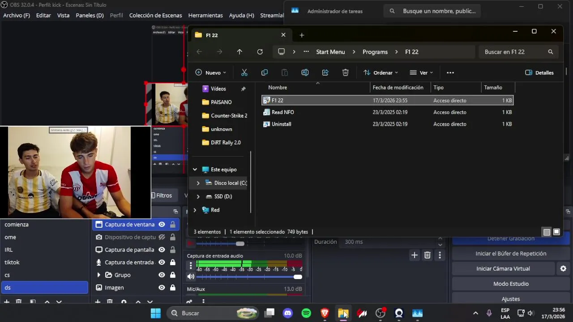The image size is (573, 322).
Task: Select the Read NFO shortcut file
Action: (x=282, y=112)
